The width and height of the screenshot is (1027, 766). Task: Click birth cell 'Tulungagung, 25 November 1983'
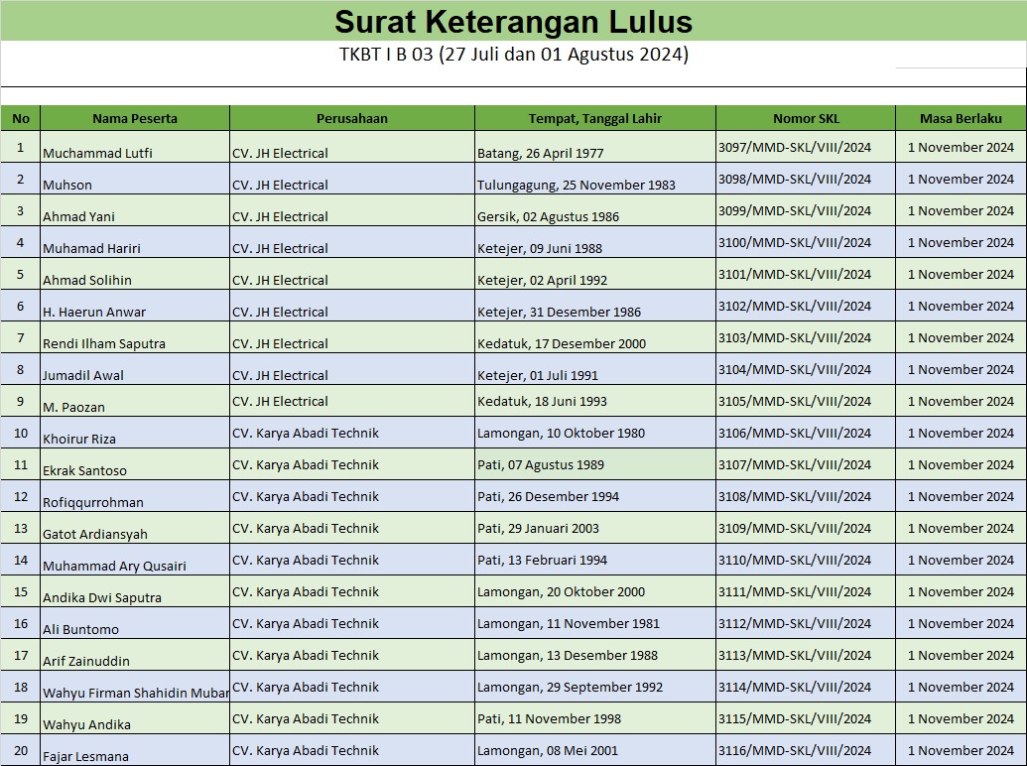point(594,179)
